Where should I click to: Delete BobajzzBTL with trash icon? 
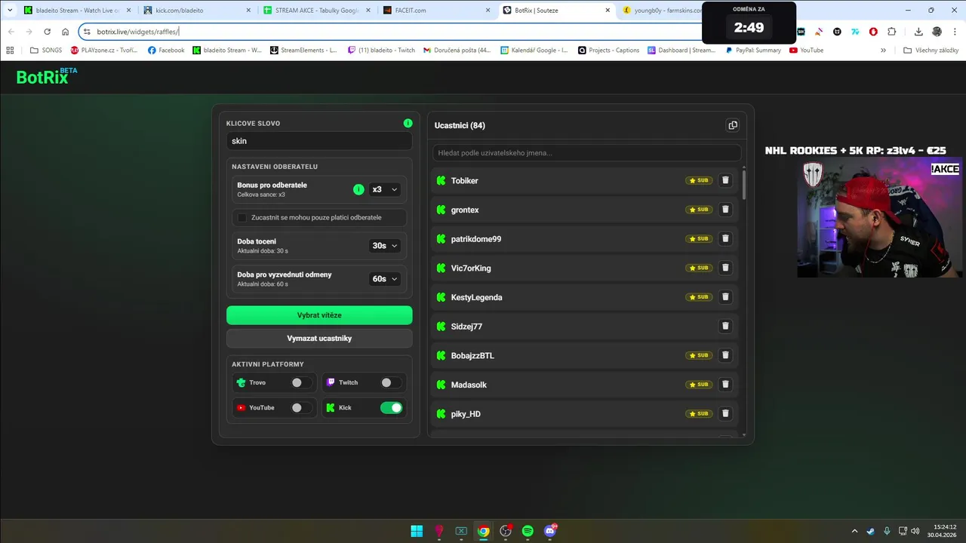coord(725,355)
